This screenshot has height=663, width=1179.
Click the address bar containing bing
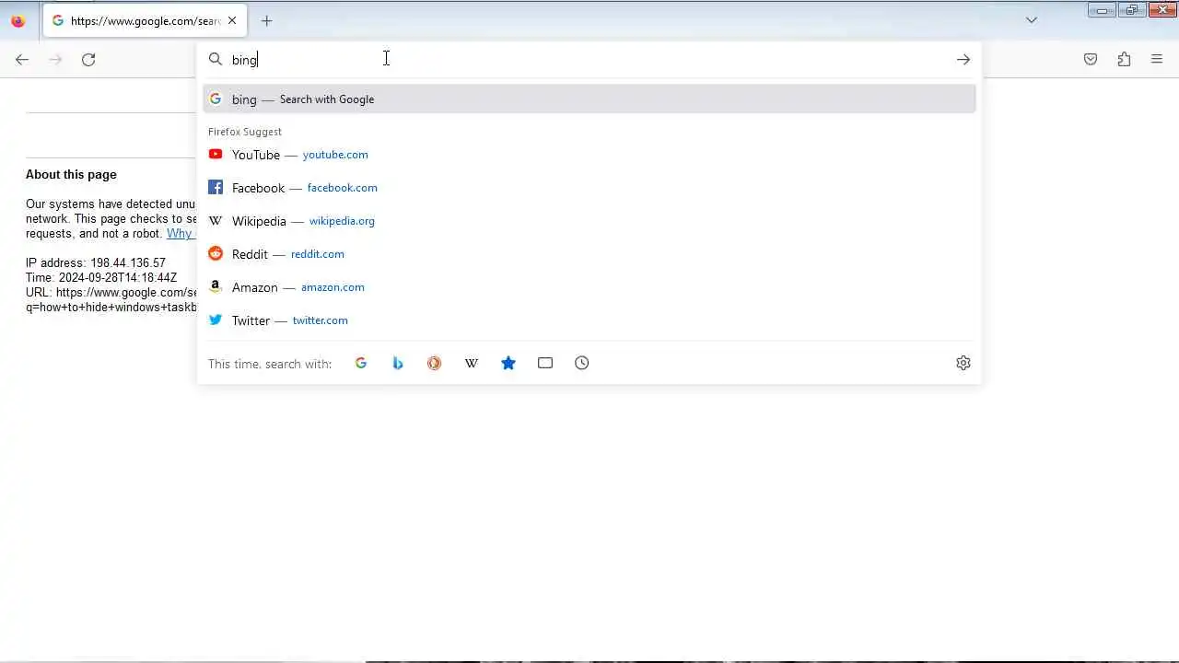coord(589,60)
